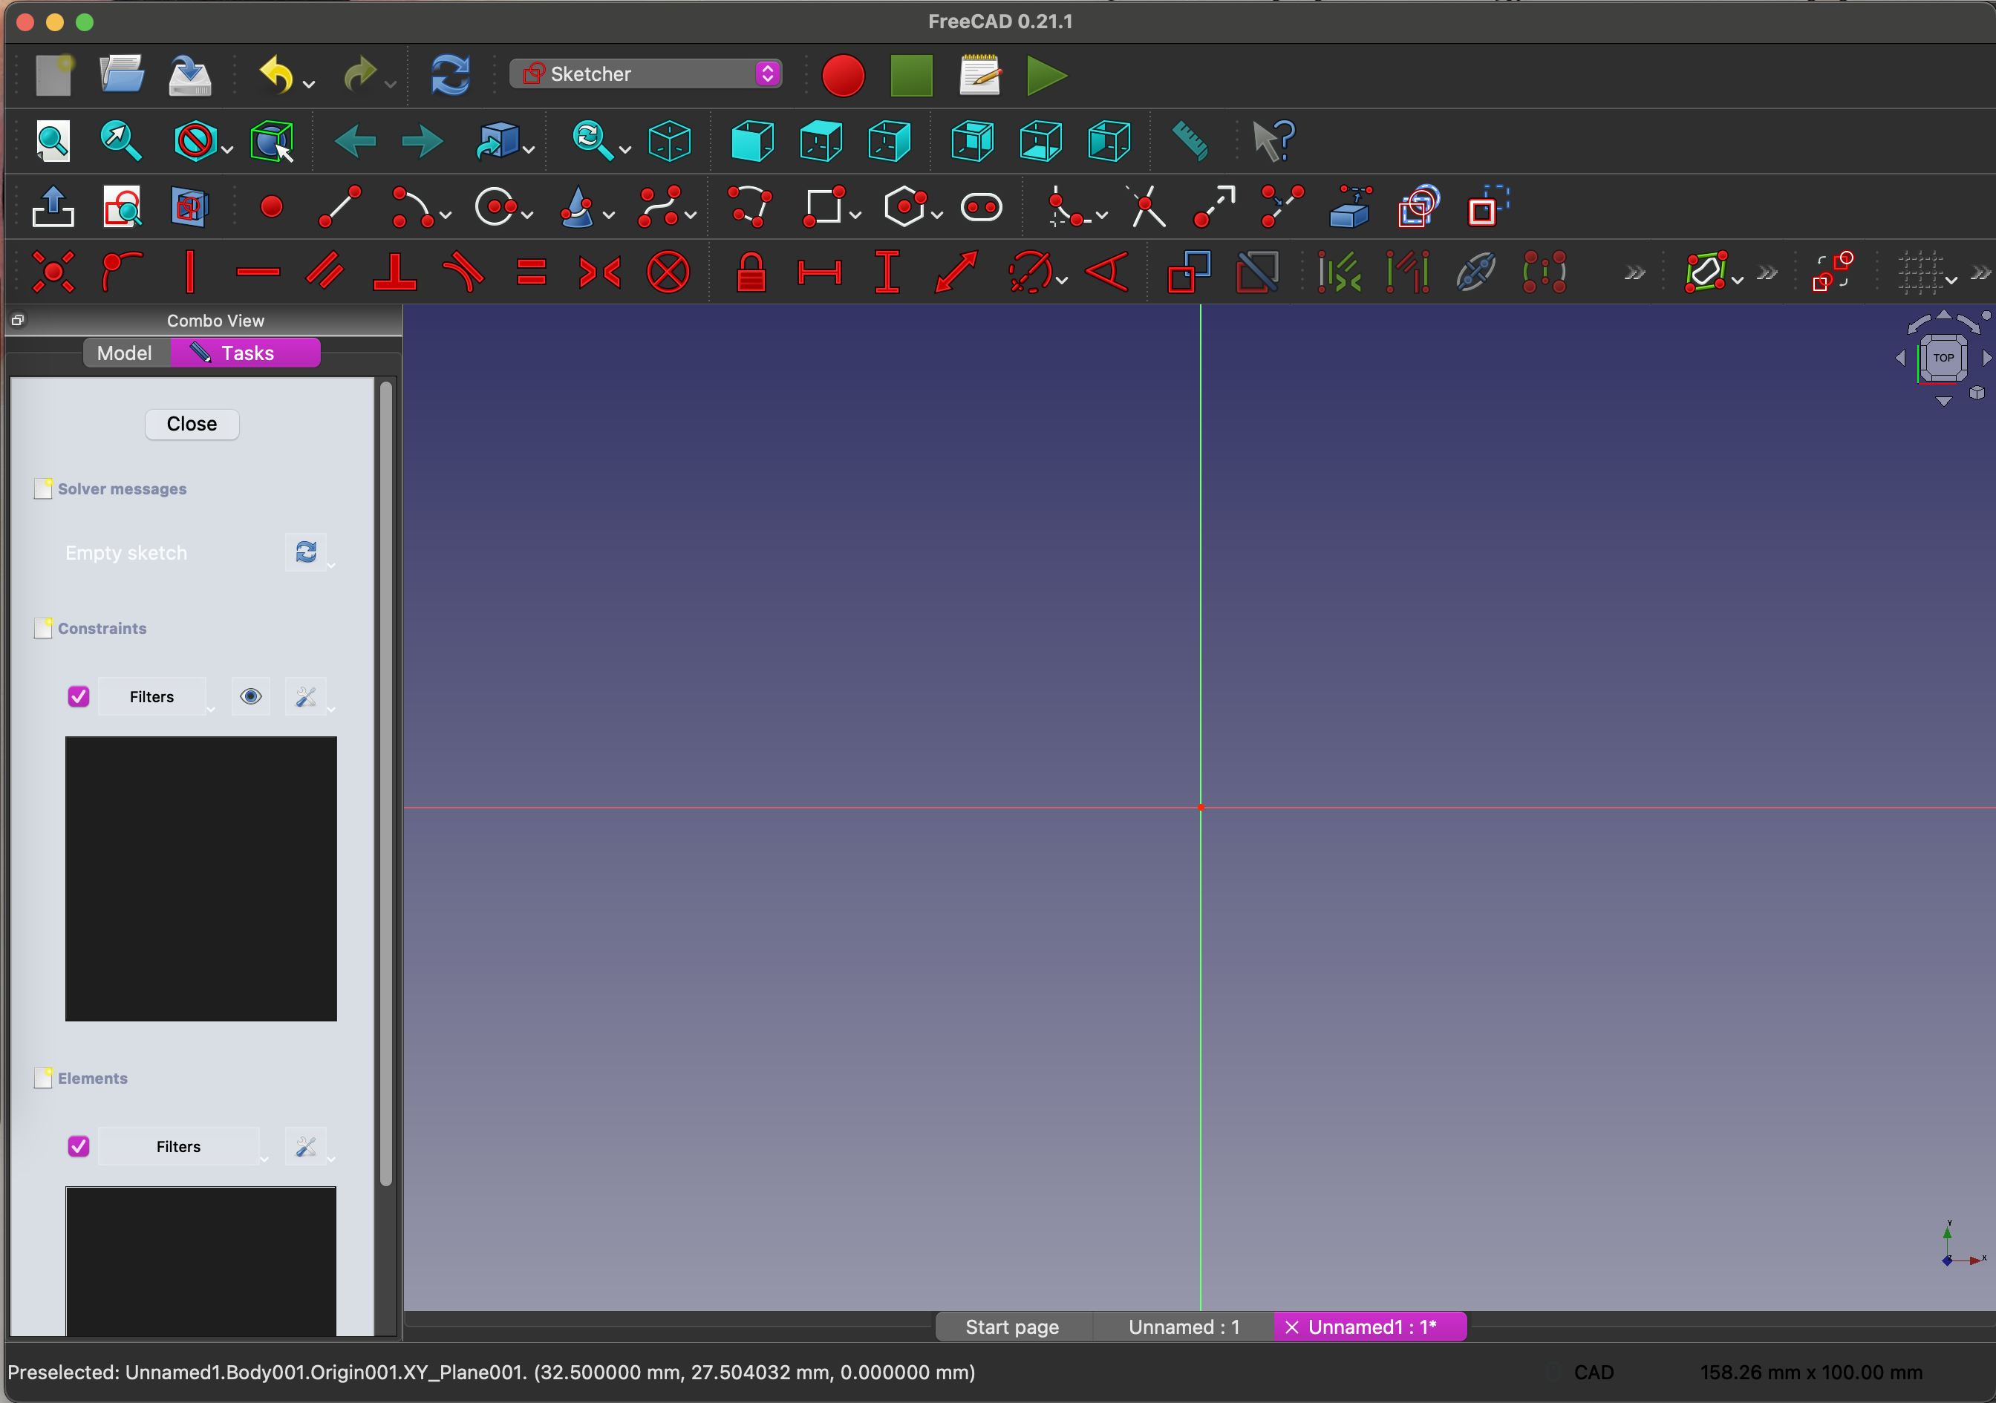Click the Tasks panel vertical scrollbar
This screenshot has height=1403, width=1996.
(386, 782)
